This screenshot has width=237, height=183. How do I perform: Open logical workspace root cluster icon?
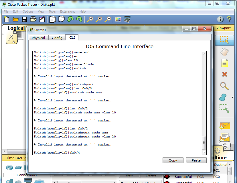[x=11, y=39]
